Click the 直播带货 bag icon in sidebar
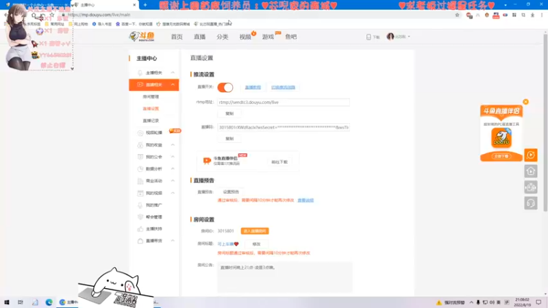Viewport: 548px width, 308px height. click(x=140, y=241)
